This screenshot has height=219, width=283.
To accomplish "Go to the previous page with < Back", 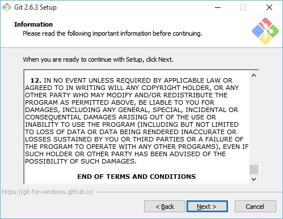I will point(164,207).
